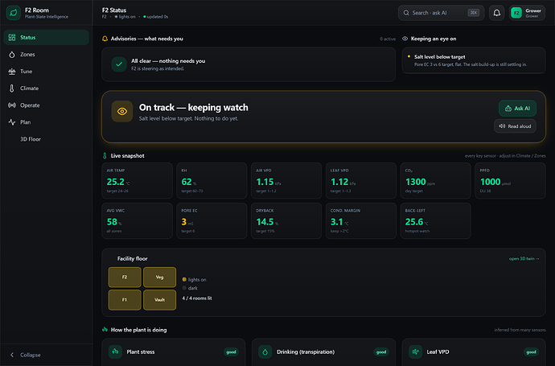Click the Search ask AI field
The height and width of the screenshot is (366, 555).
click(x=441, y=13)
